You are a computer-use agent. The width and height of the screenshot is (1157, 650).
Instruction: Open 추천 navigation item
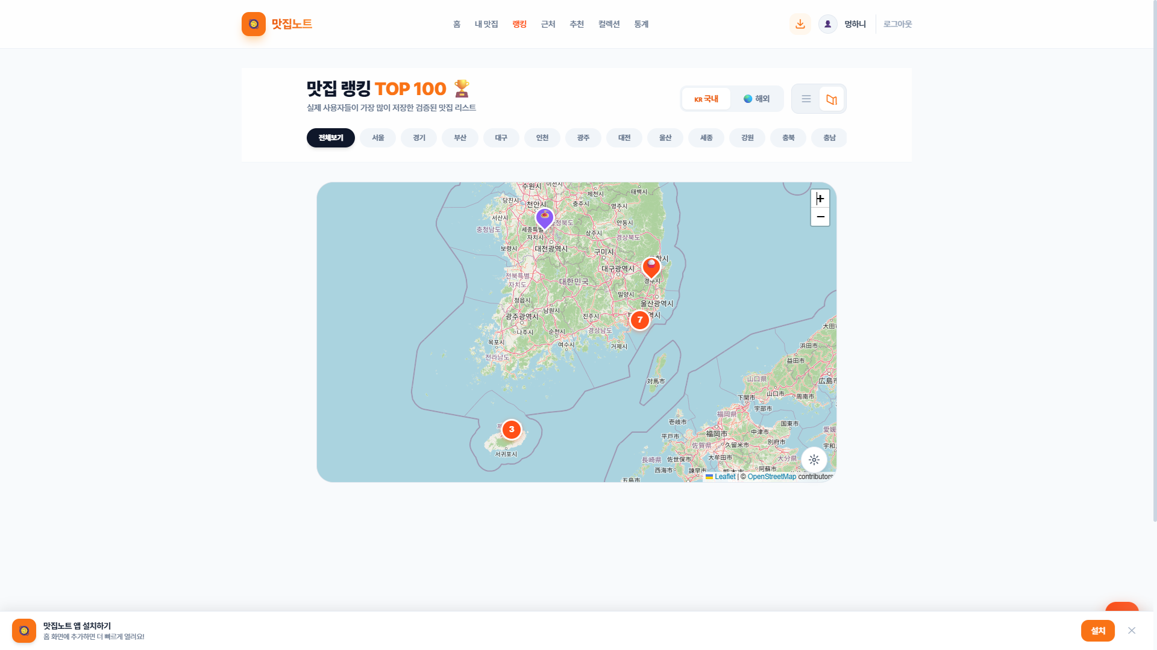point(577,24)
